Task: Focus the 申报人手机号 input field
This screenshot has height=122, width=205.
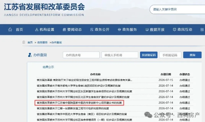Action: 120,55
